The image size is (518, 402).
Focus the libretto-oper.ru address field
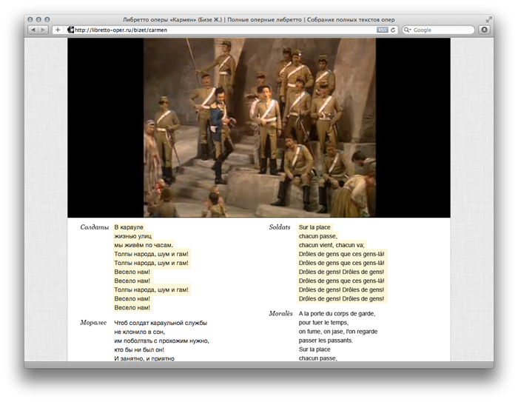point(222,30)
